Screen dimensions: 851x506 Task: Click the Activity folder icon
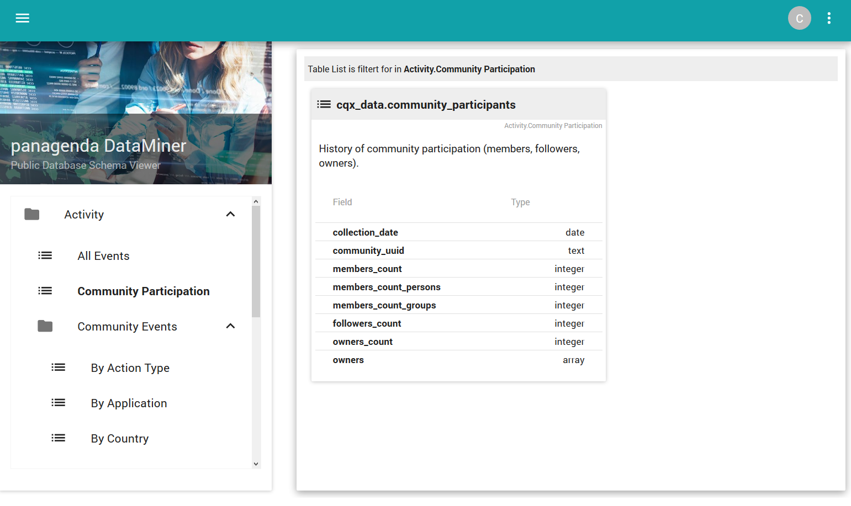click(32, 214)
